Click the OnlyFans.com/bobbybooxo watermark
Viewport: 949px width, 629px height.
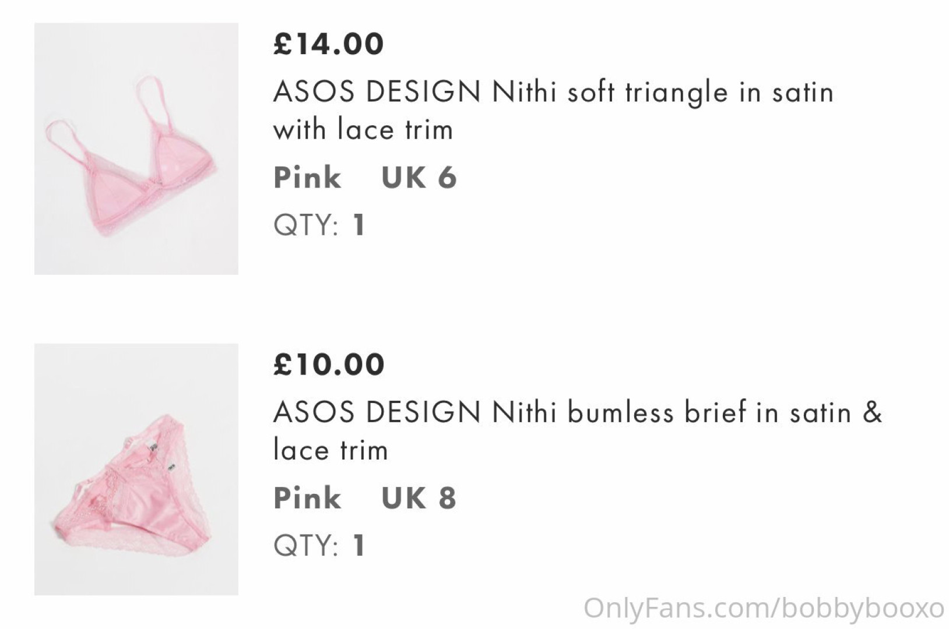pos(764,608)
